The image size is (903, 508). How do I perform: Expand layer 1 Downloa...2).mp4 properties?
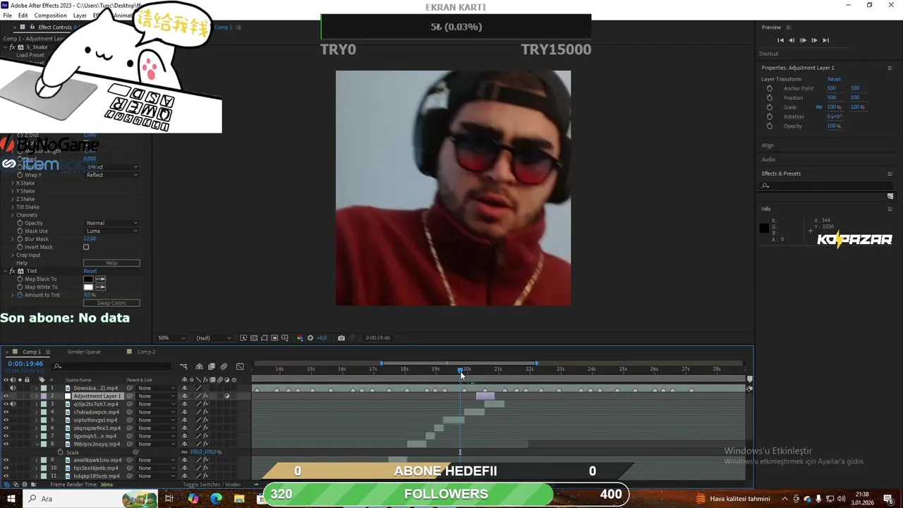(36, 388)
